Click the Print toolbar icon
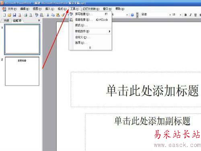 tap(25, 15)
